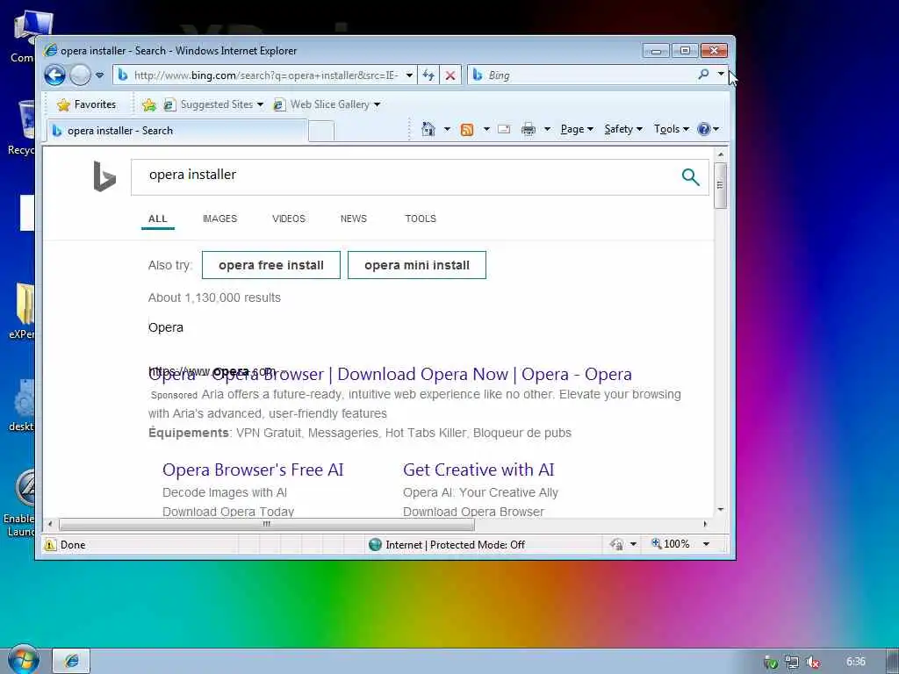Image resolution: width=899 pixels, height=674 pixels.
Task: Click the orange RSS feeds icon
Action: 467,130
